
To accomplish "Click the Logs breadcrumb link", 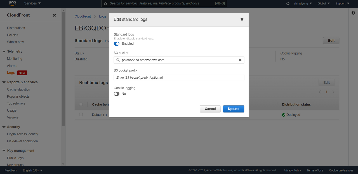I will coord(103,17).
